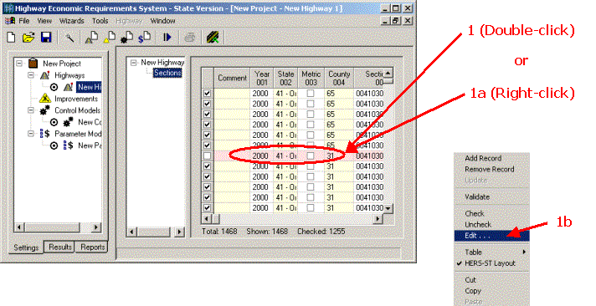The width and height of the screenshot is (596, 306).
Task: Select the New Pa parameter model tree item
Action: coord(90,145)
